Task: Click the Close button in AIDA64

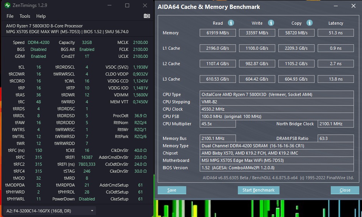Action: [x=345, y=190]
